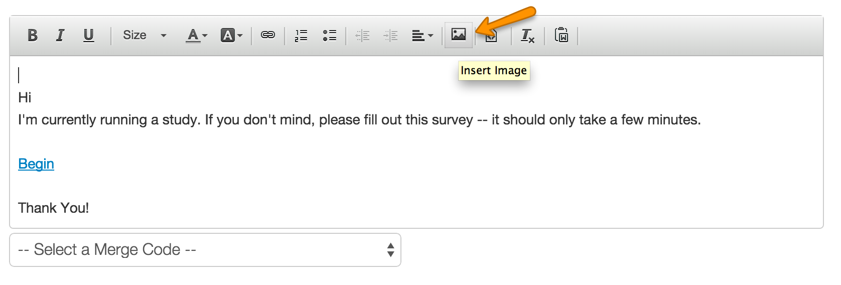The height and width of the screenshot is (285, 841).
Task: Toggle Italic formatting
Action: tap(60, 35)
